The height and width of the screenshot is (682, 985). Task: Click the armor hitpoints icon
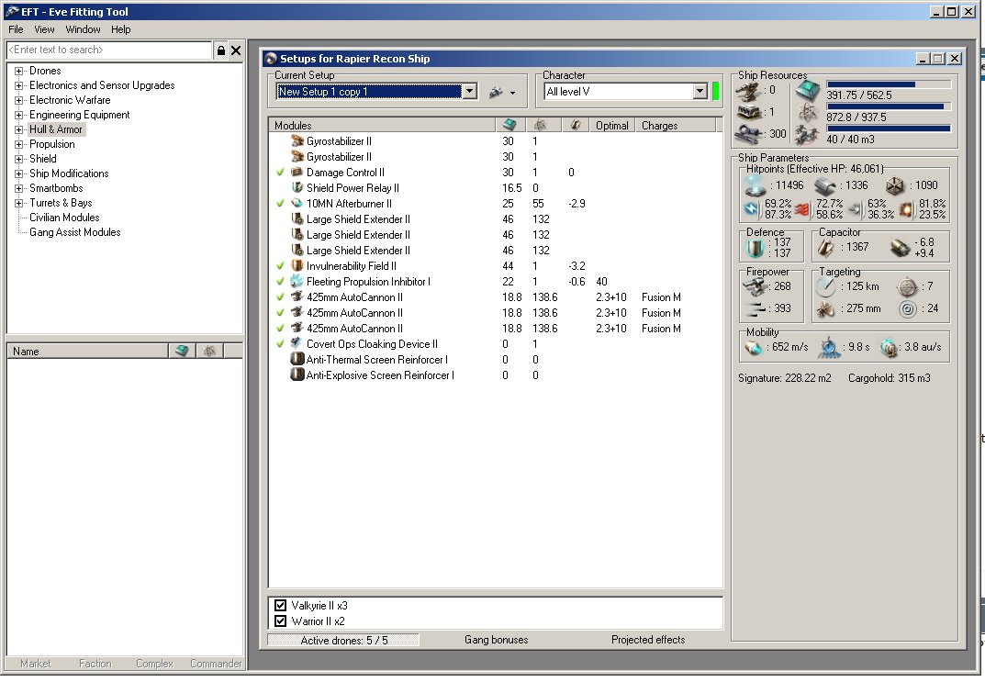coord(825,186)
